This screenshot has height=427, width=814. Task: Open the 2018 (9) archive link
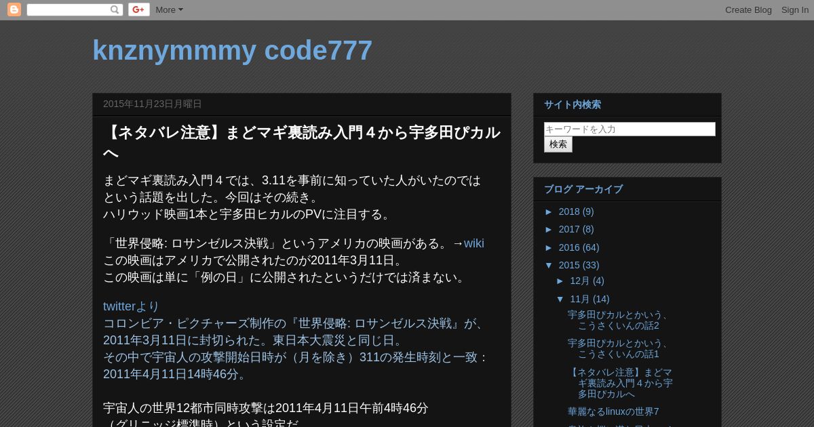coord(576,211)
